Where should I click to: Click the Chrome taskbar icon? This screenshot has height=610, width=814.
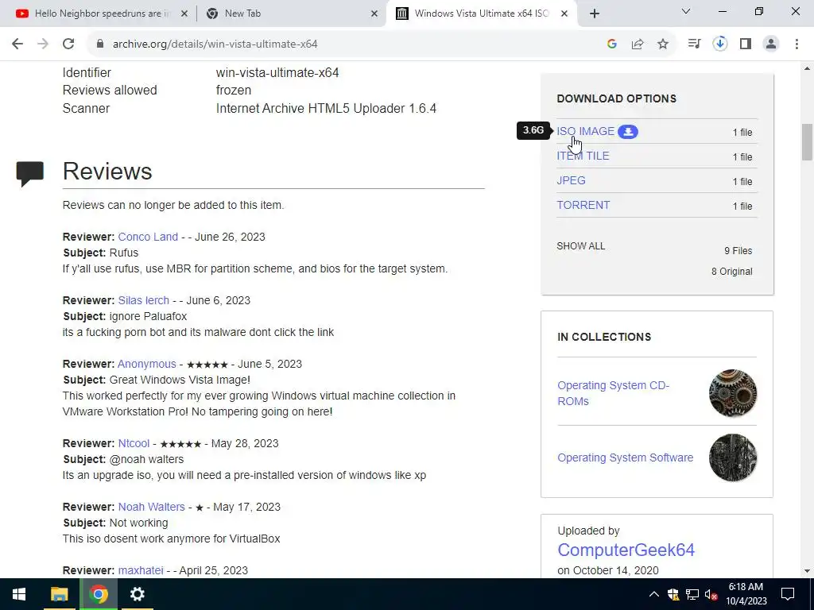click(98, 594)
